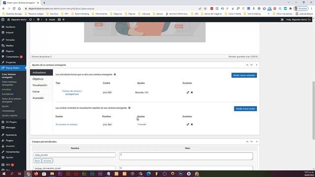Open Todas ventanas emergentes submenu link
The image size is (315, 177).
pyautogui.click(x=9, y=83)
